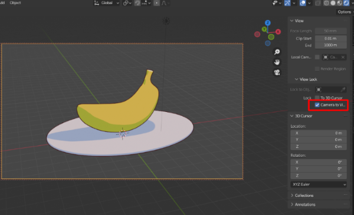
Task: Toggle the show overlays button
Action: coord(303,3)
